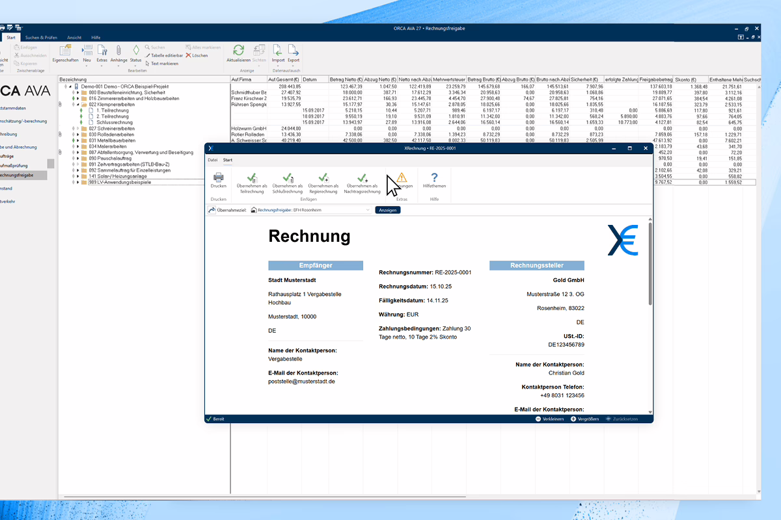Enable Tabelle editierbar option

pos(163,56)
